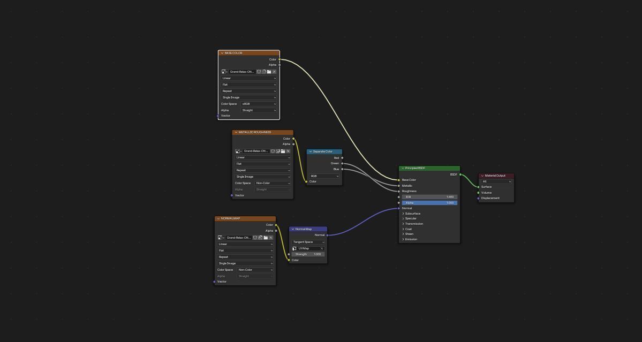The width and height of the screenshot is (642, 342).
Task: Click Color output socket of BASE COLOR node
Action: [x=280, y=59]
